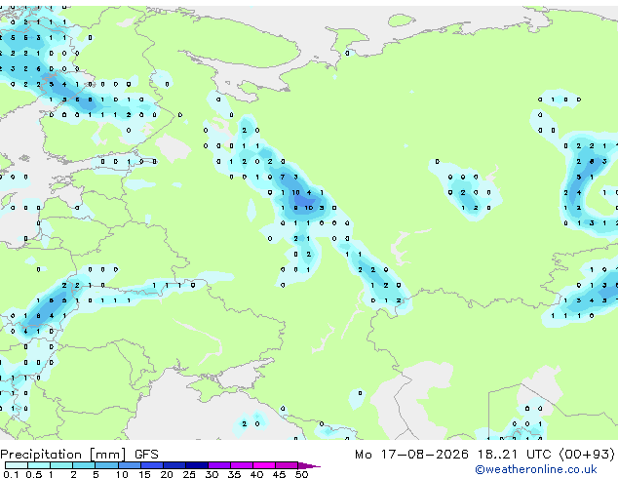Click the 0.1 to 0.5 mm legend swatch
Screen dimensions: 618x478
click(17, 465)
